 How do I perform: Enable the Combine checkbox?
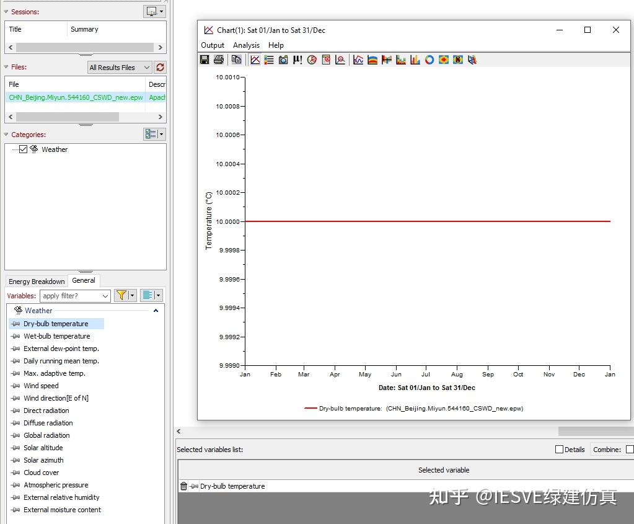(x=630, y=449)
